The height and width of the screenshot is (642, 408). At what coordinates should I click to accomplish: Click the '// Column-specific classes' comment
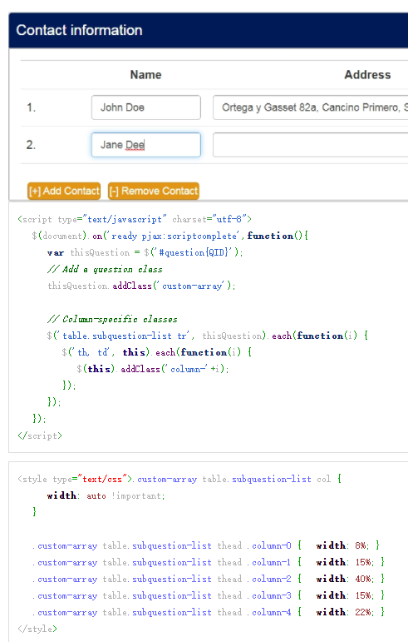point(112,319)
